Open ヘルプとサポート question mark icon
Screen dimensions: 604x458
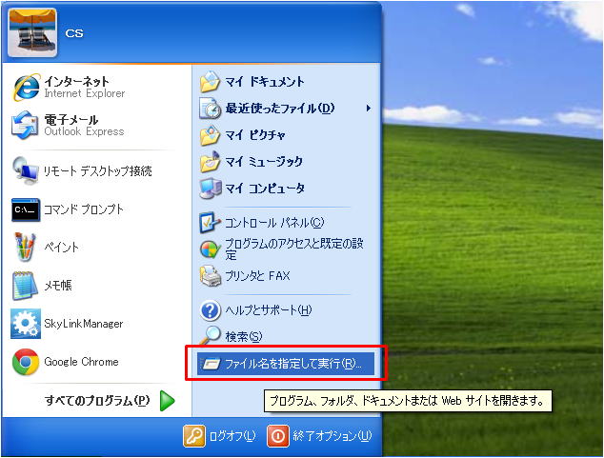click(210, 310)
